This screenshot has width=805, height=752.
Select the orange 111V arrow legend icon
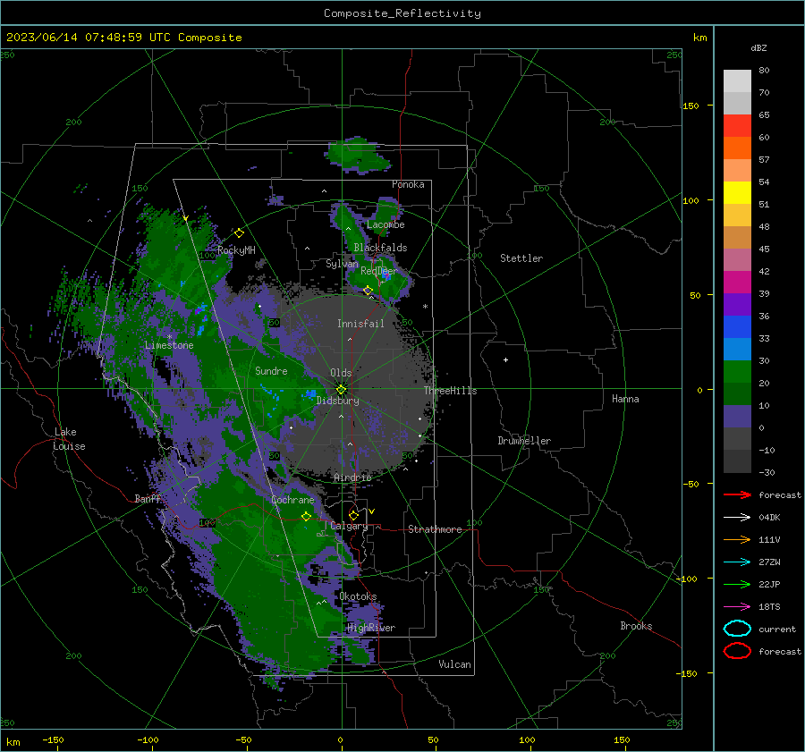click(x=737, y=539)
